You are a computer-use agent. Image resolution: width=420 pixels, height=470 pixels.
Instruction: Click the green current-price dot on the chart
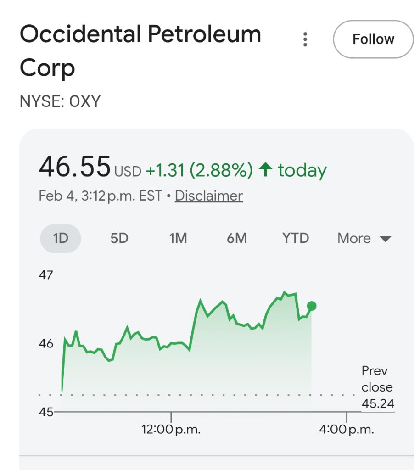point(312,306)
